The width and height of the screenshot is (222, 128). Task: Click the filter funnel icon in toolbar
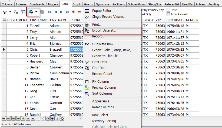5,12
